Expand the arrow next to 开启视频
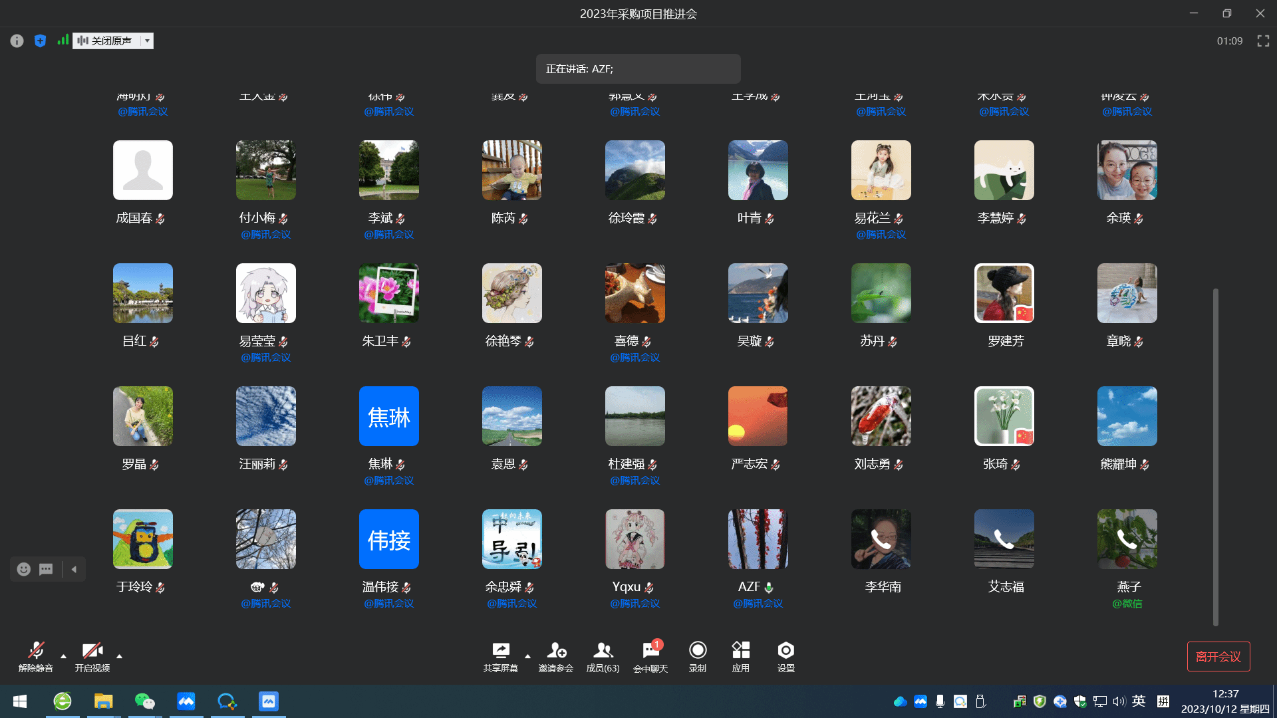1277x718 pixels. coord(119,656)
